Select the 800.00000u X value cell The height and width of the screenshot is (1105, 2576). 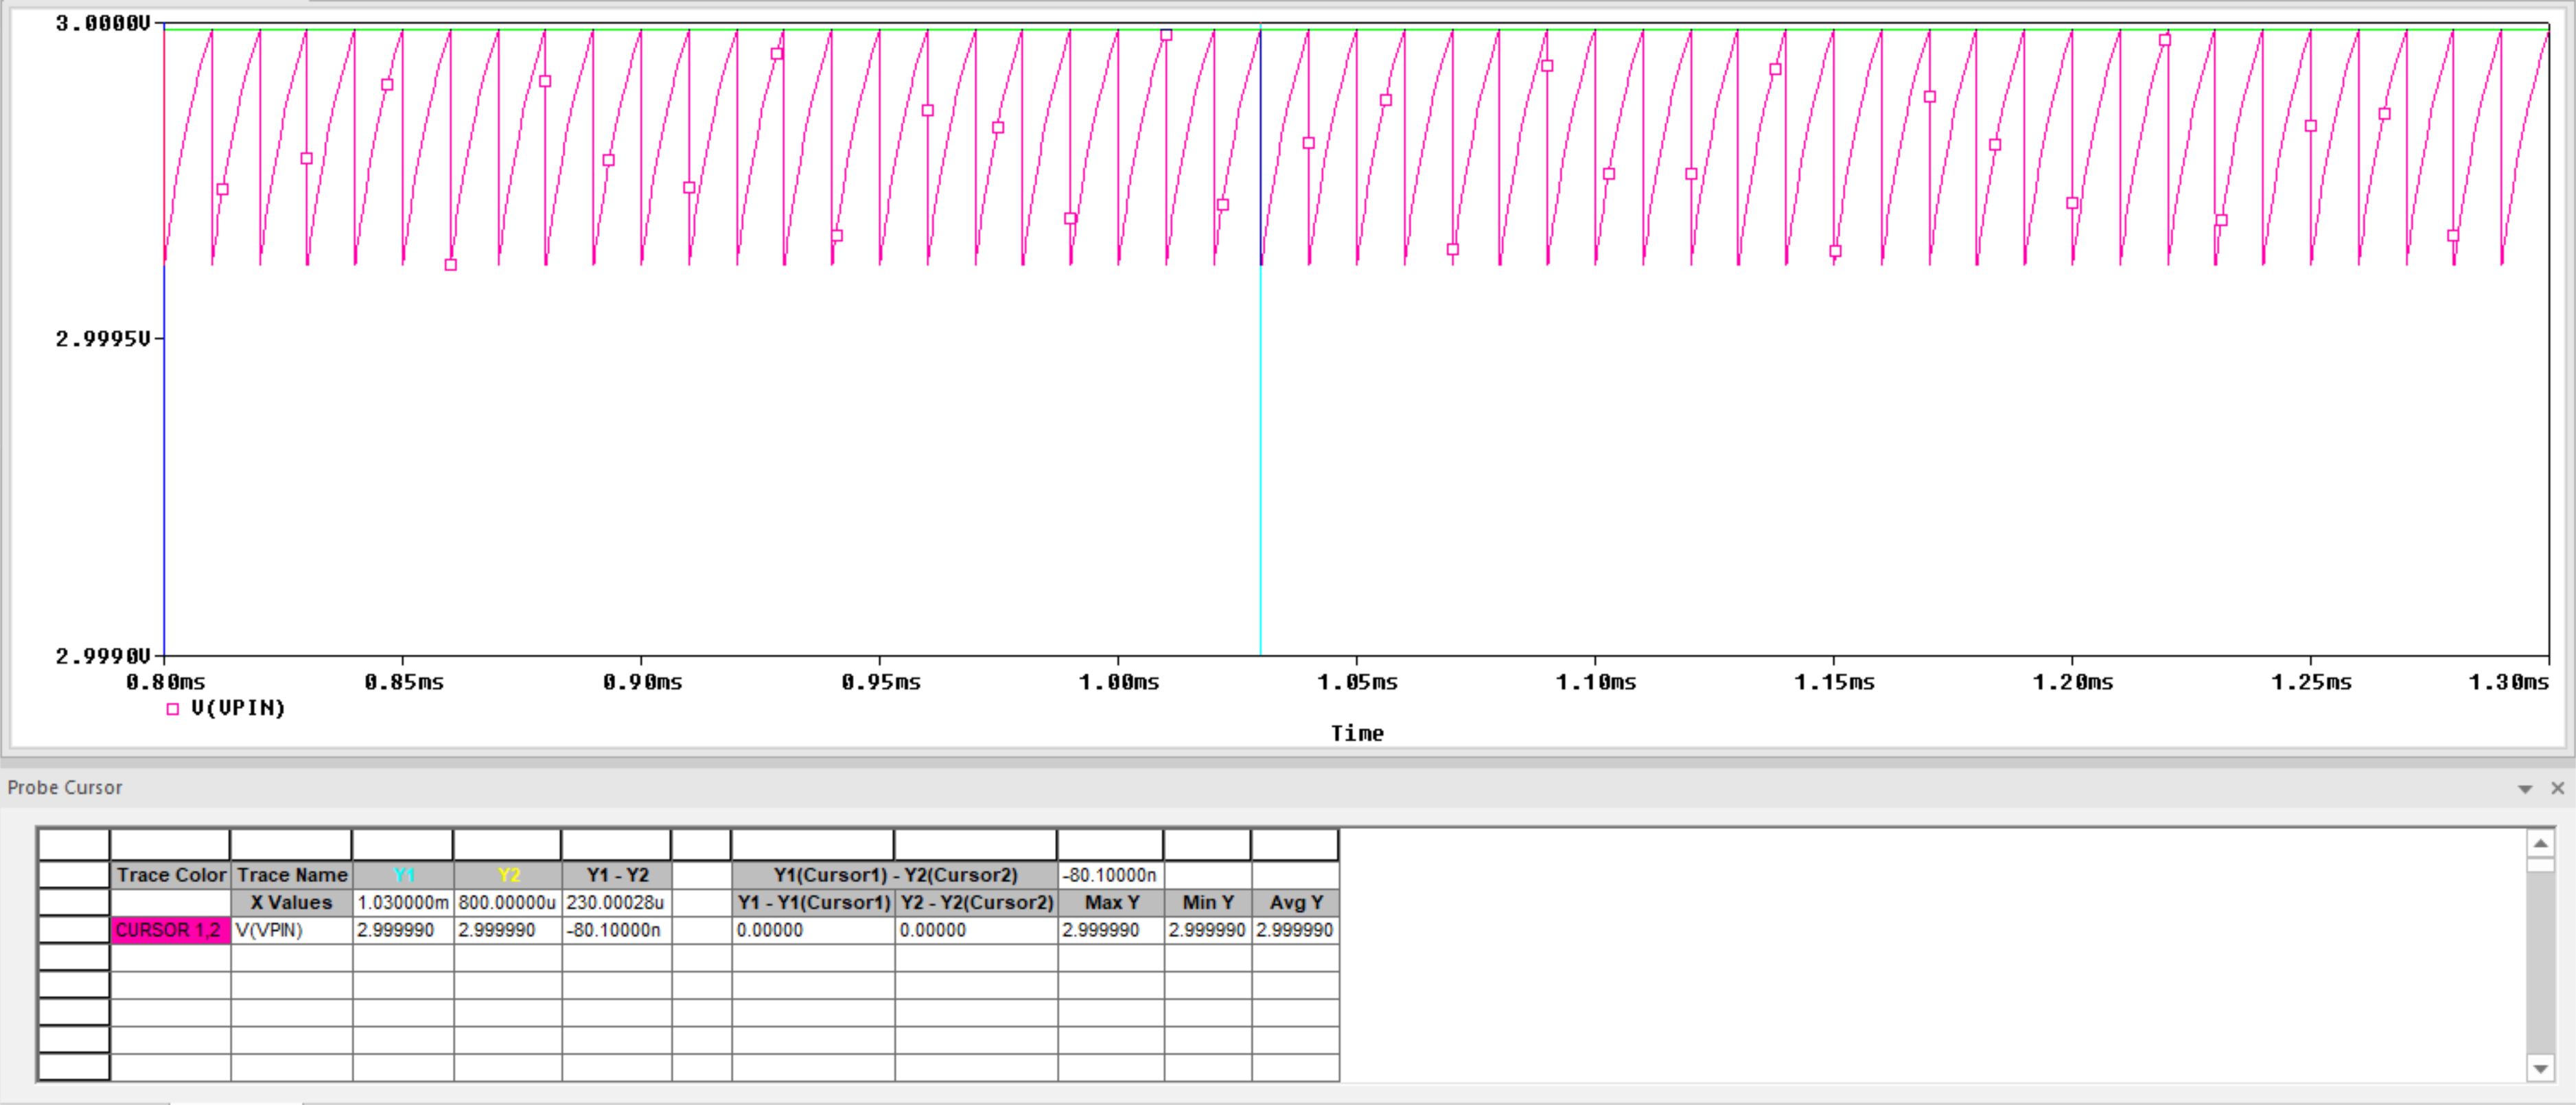click(x=508, y=902)
